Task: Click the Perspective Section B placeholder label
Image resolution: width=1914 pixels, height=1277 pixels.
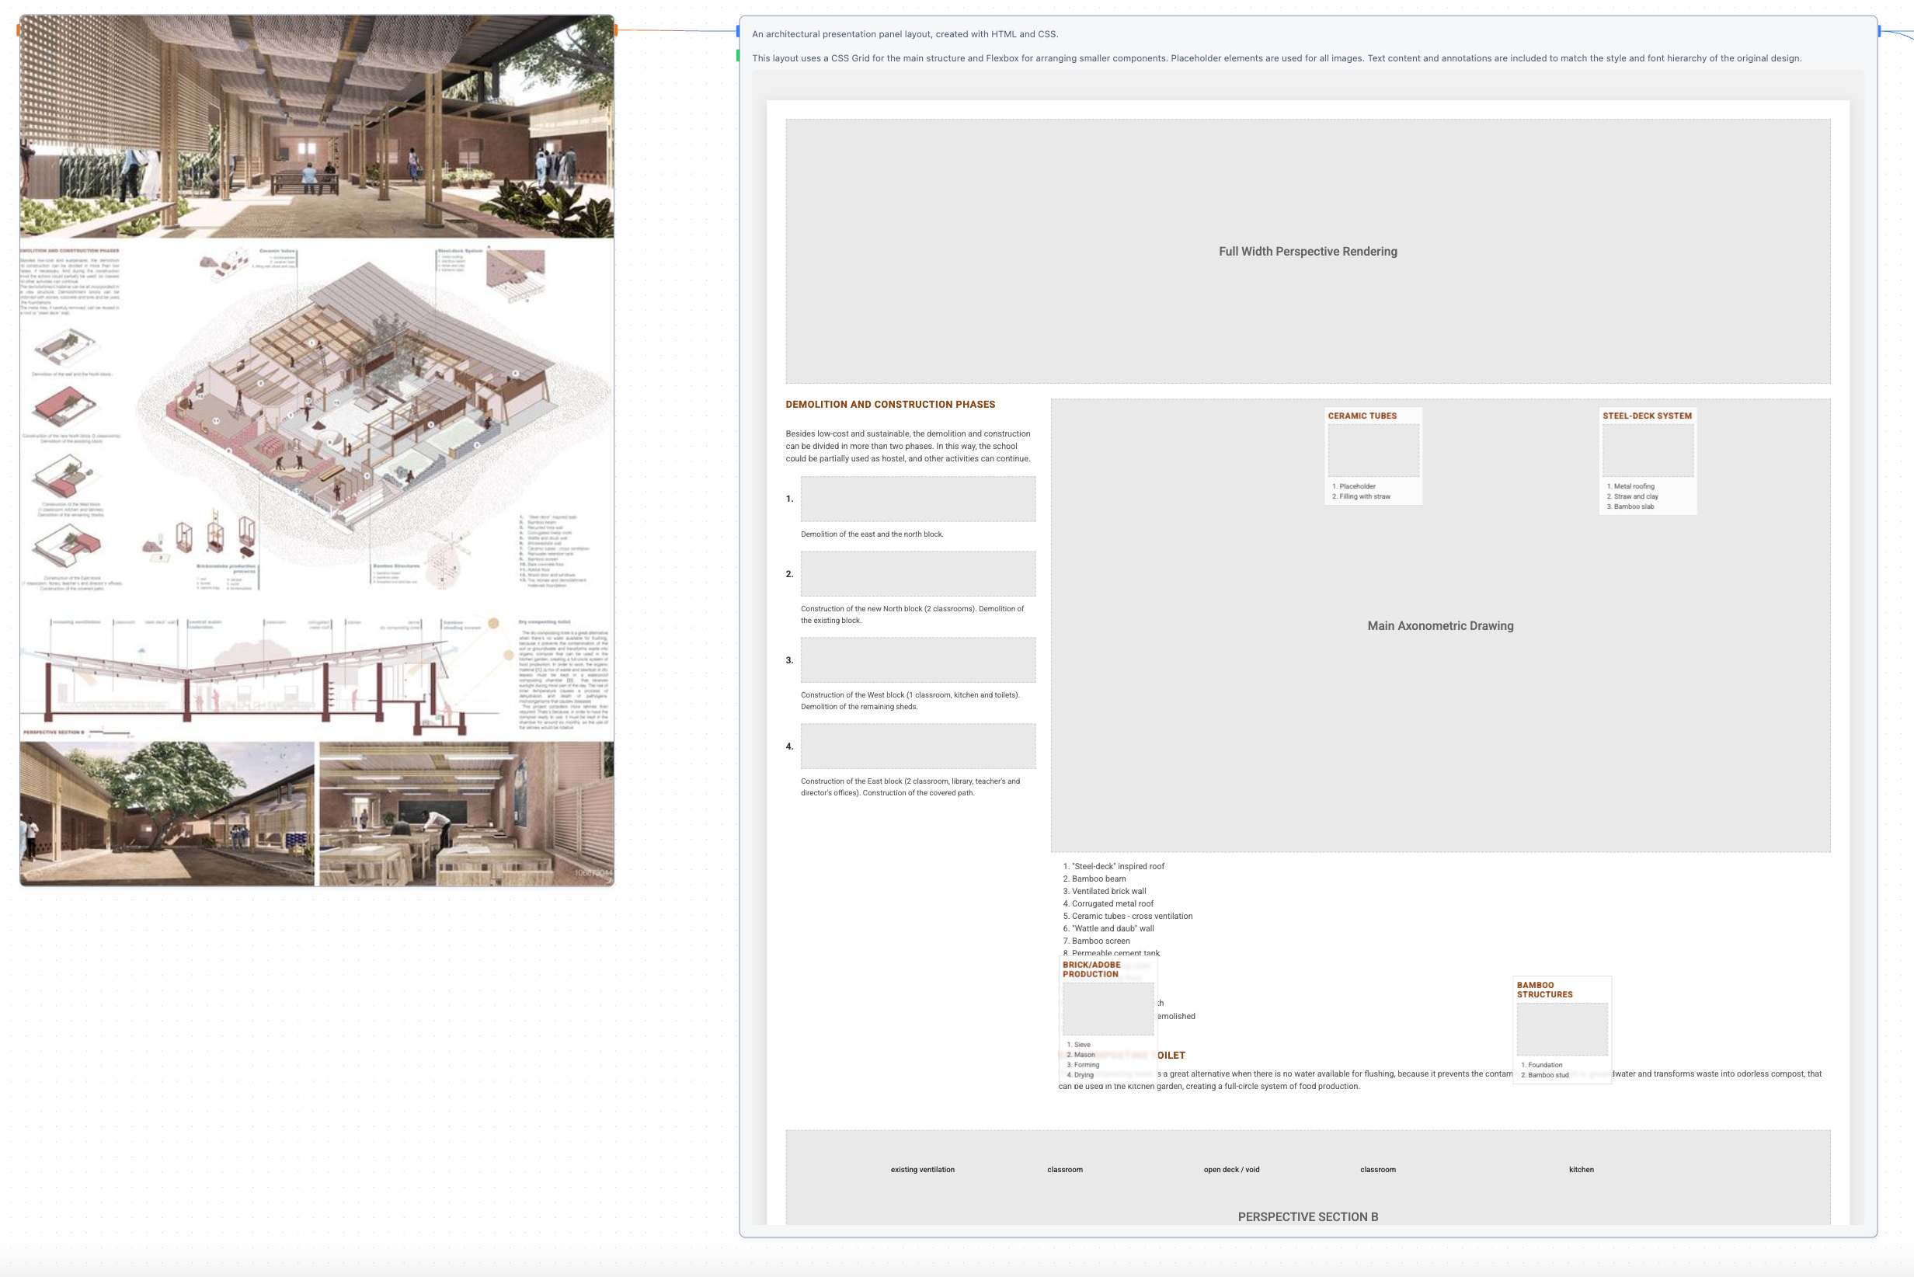Action: coord(1307,1216)
